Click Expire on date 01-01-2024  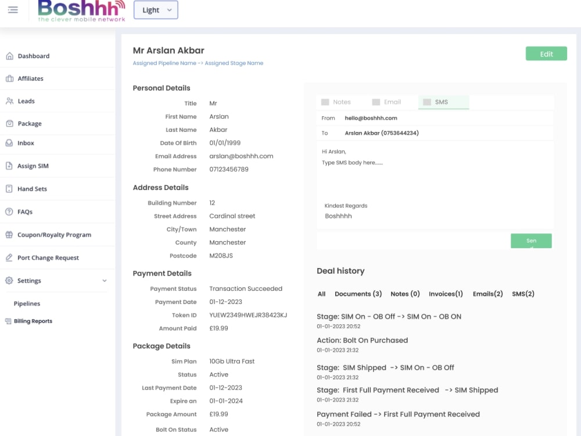225,401
